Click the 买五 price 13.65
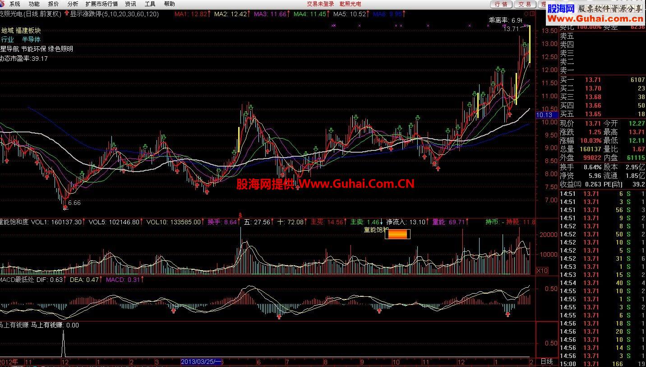 coord(593,114)
